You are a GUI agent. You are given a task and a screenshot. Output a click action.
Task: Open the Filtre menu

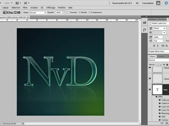25,8
